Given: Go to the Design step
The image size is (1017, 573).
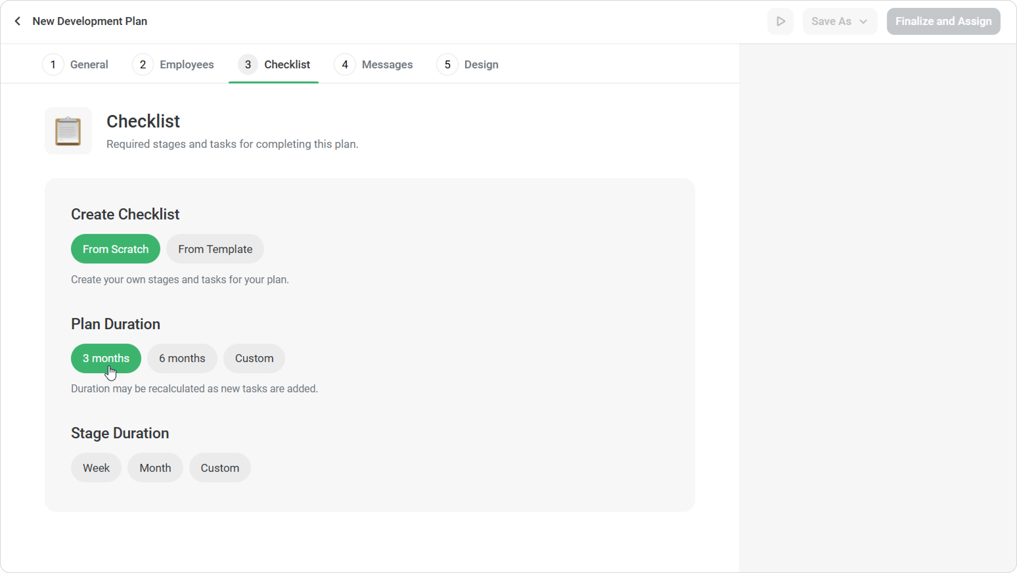Looking at the screenshot, I should [481, 64].
